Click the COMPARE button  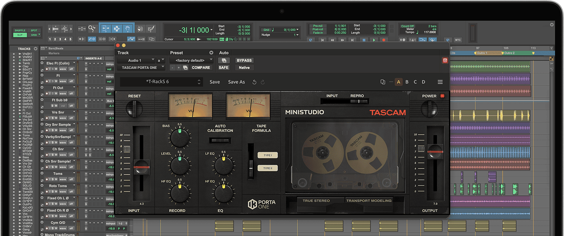(x=201, y=67)
